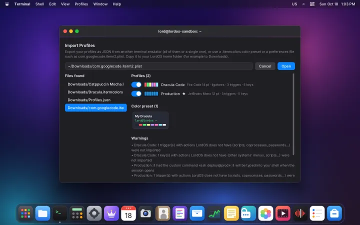
Task: Open the Edit menu
Action: pyautogui.click(x=52, y=4)
